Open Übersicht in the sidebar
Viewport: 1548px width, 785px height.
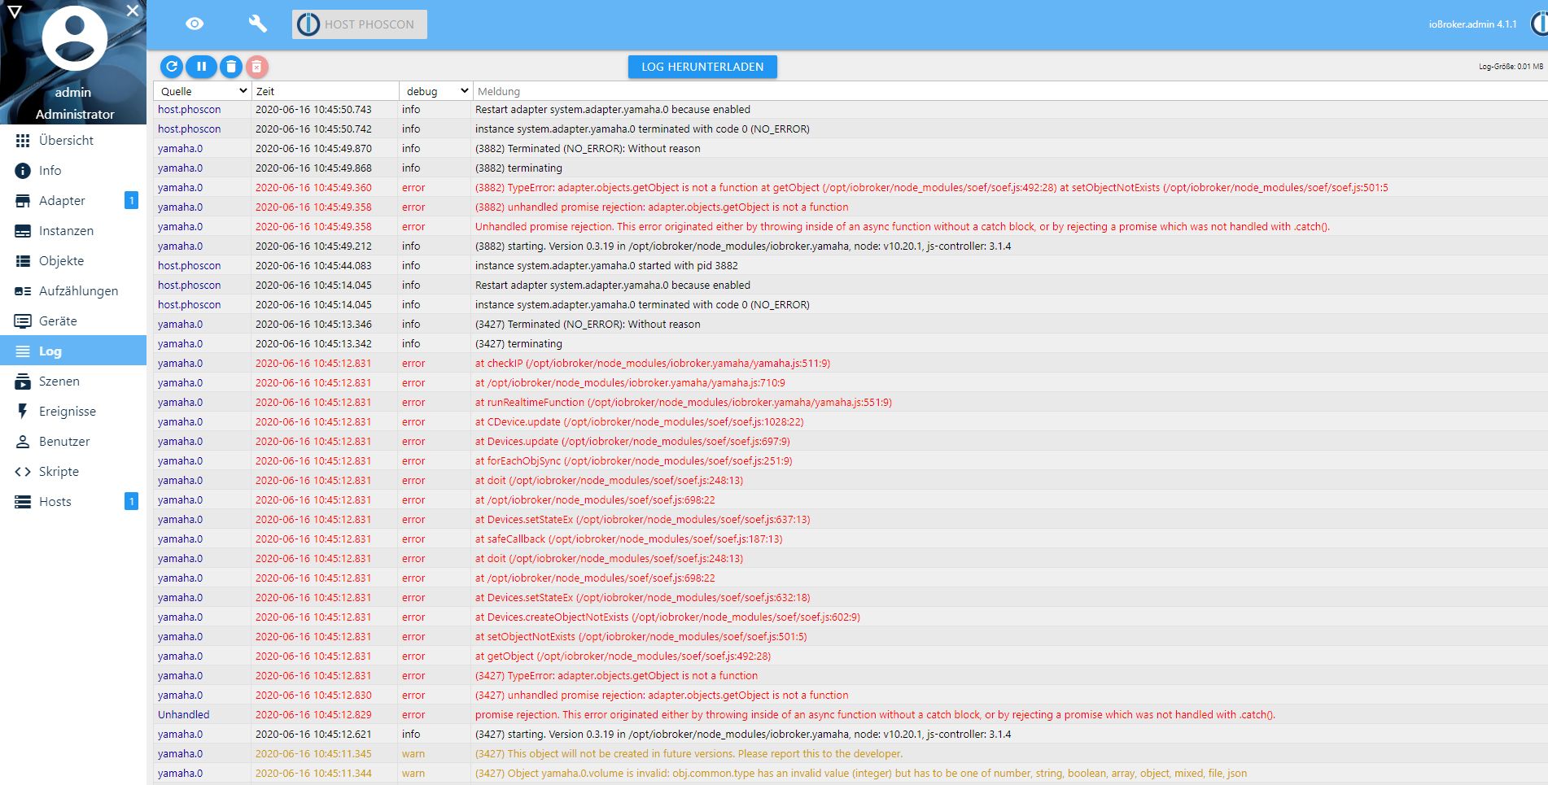(x=73, y=141)
